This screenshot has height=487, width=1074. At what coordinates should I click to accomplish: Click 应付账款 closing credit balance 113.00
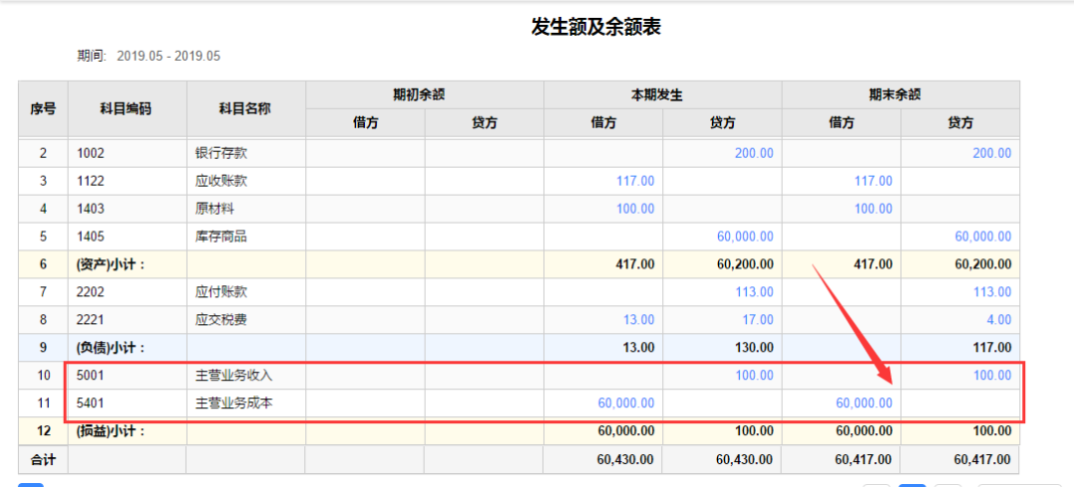point(991,292)
